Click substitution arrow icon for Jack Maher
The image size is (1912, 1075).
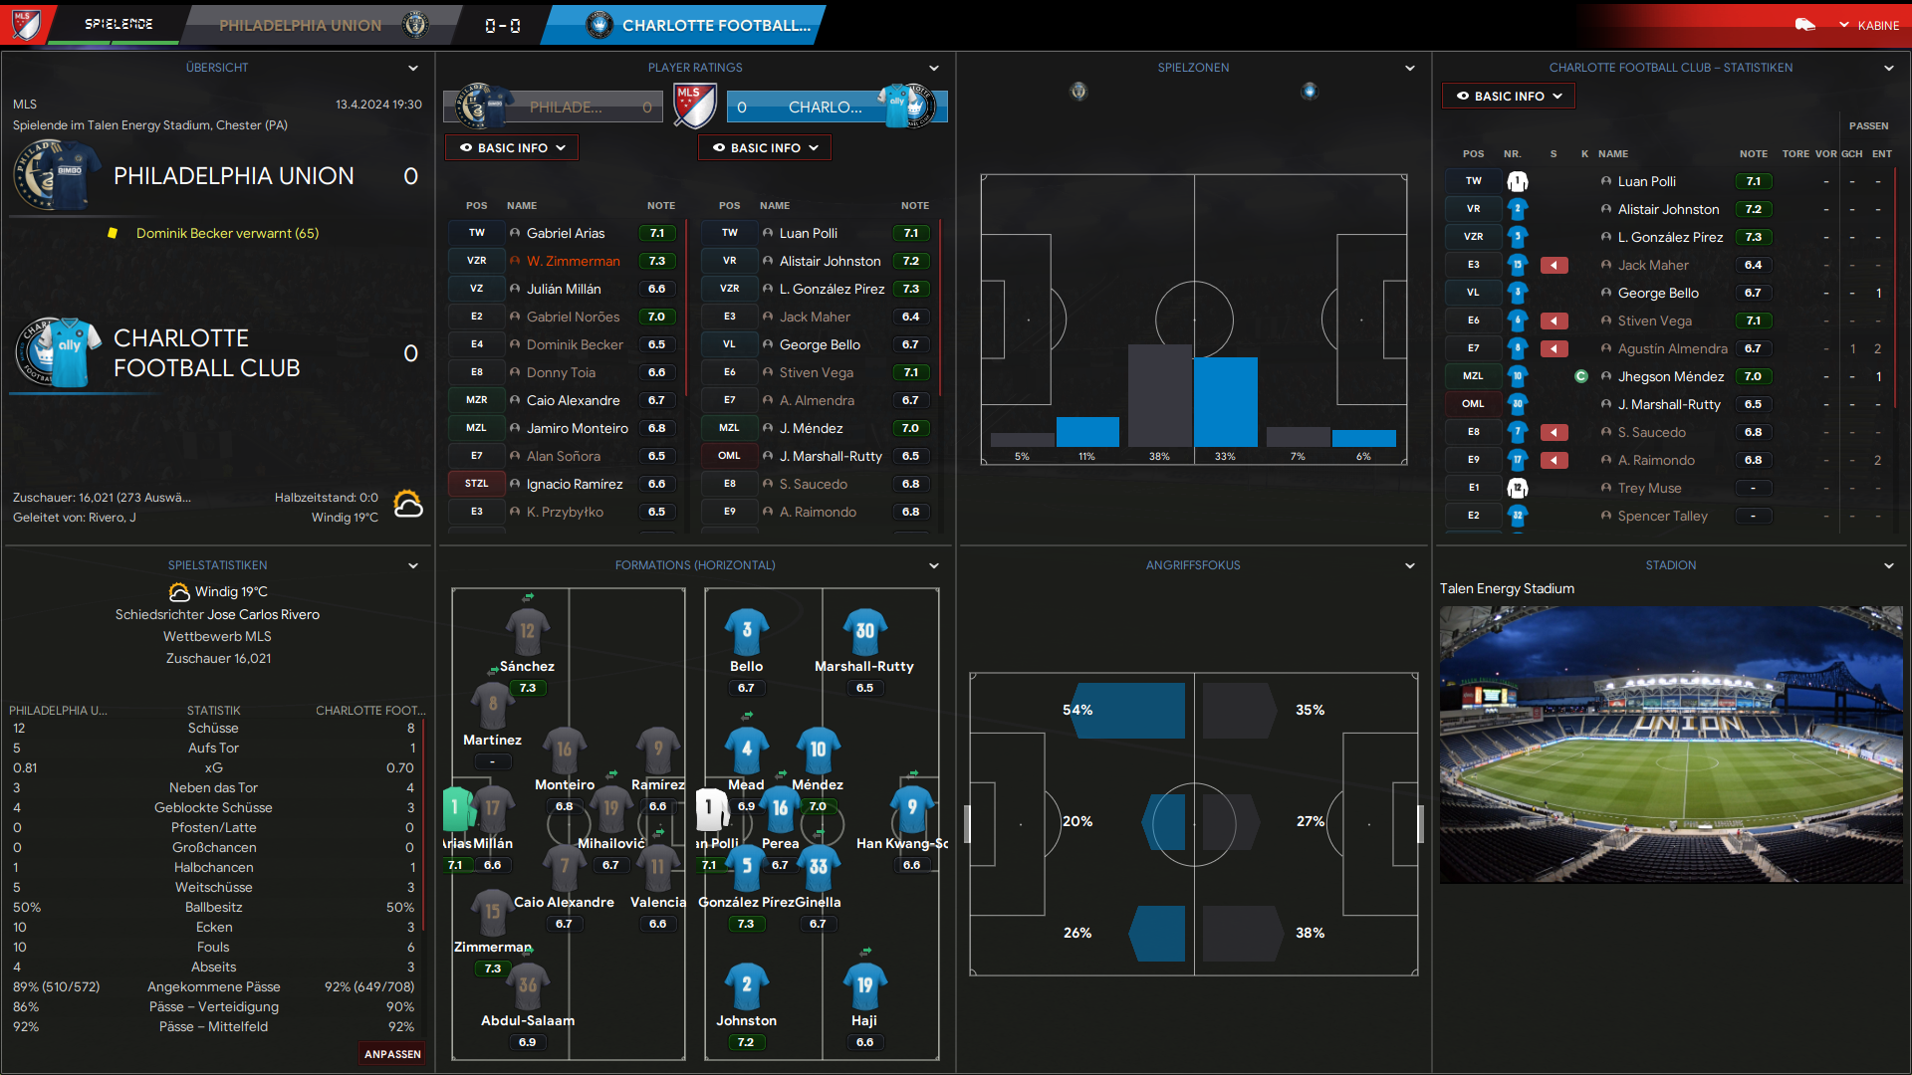tap(1553, 266)
